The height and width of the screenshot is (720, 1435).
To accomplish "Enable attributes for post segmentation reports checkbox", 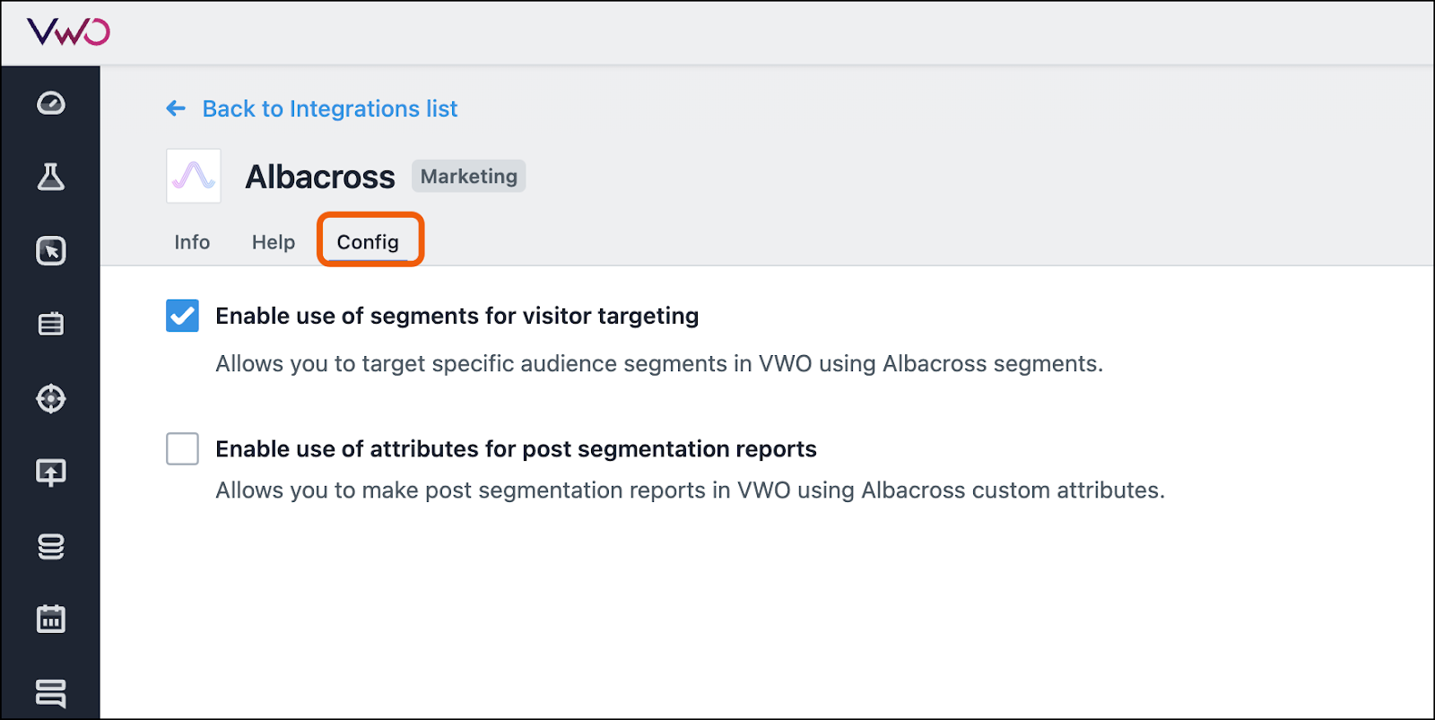I will (182, 448).
